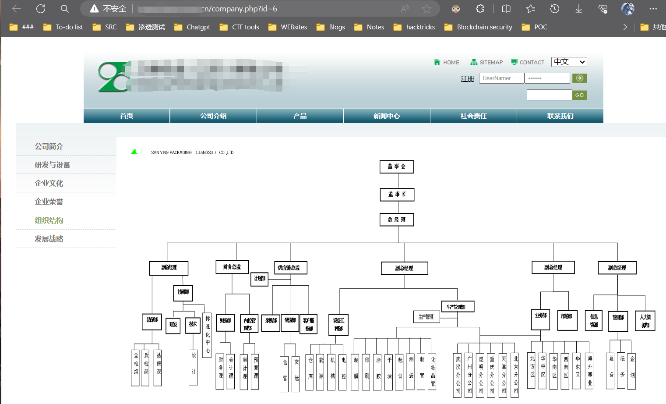
Task: Open the 新闻中心 navigation tab
Action: point(387,116)
